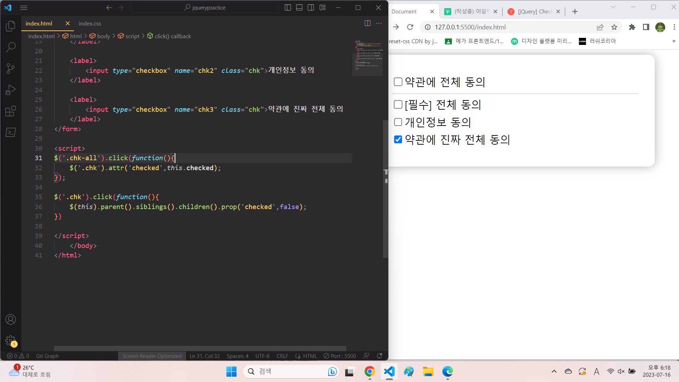
Task: Open Ln 31, Col 32 go-to-line
Action: [205, 356]
